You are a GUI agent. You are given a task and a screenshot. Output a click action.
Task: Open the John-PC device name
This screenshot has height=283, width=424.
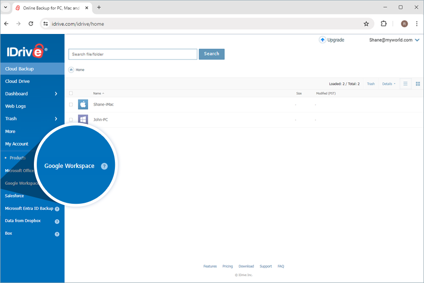point(100,119)
